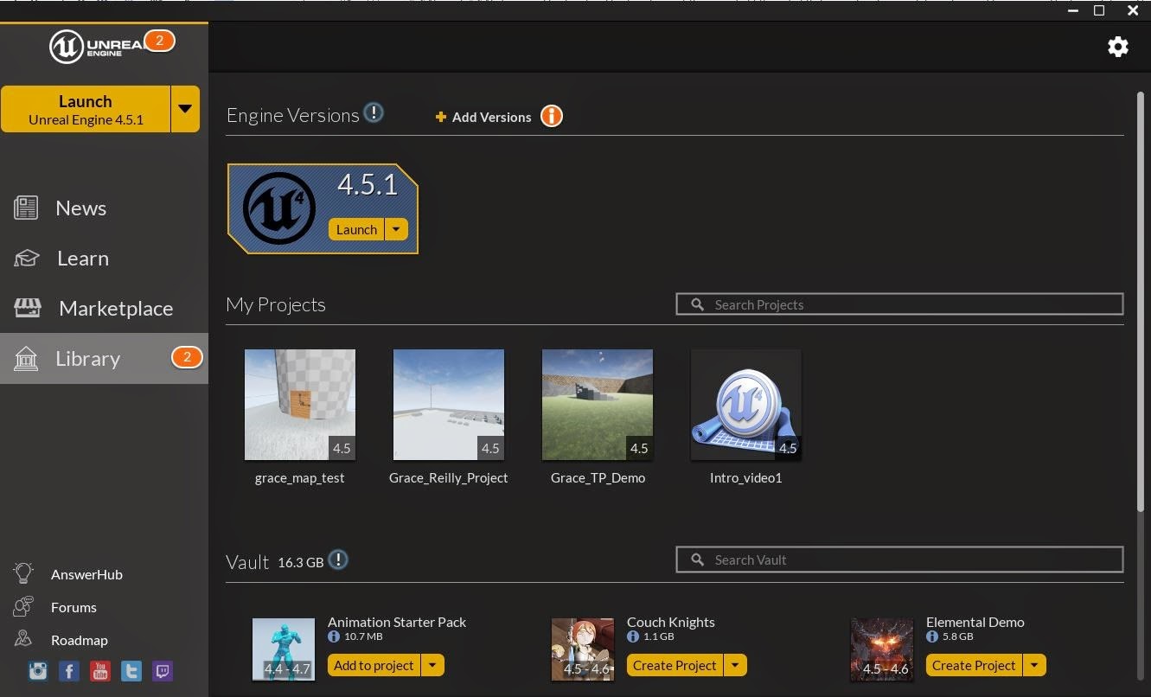Viewport: 1151px width, 697px height.
Task: Maximize the launcher window
Action: click(x=1099, y=10)
